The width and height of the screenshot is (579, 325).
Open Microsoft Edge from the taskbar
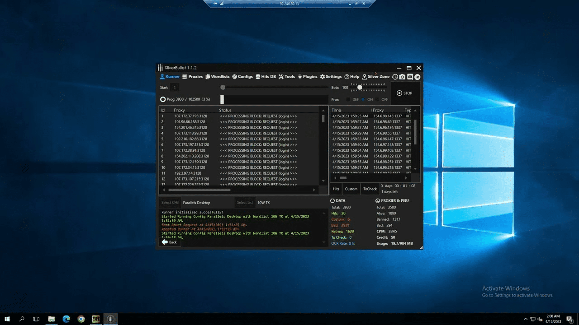pos(66,319)
